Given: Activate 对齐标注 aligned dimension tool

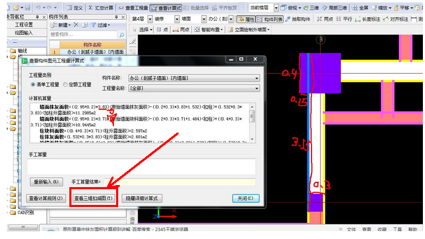Looking at the screenshot, I should 396,19.
